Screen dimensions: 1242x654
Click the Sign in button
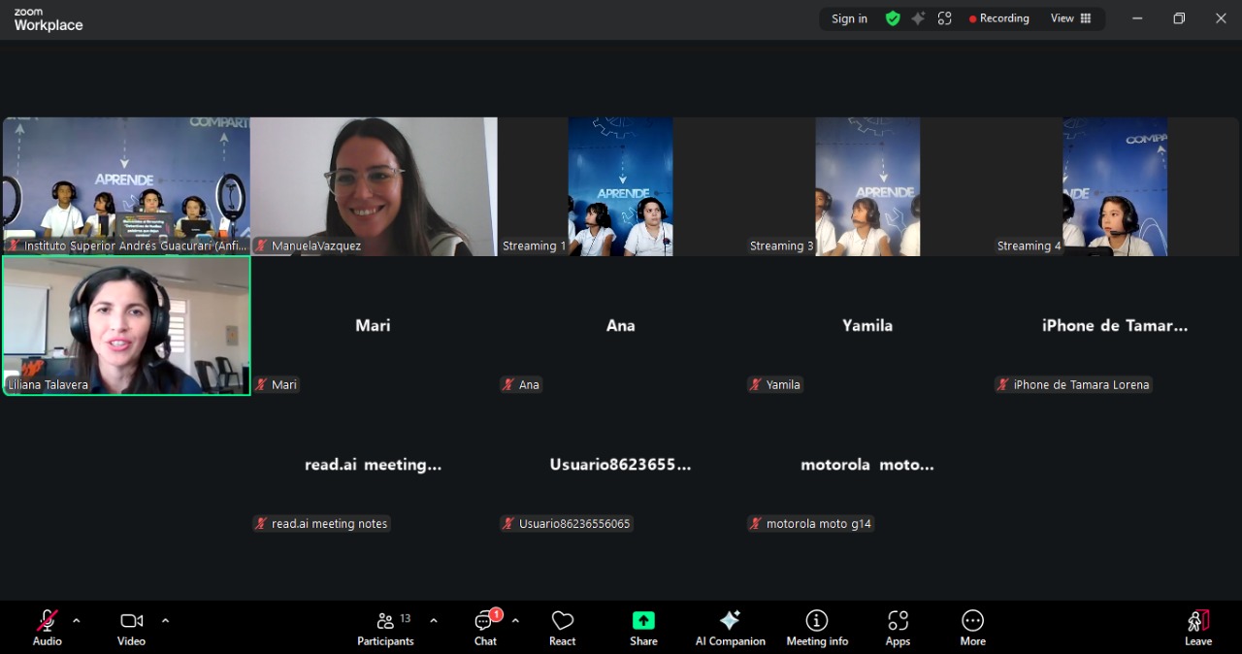tap(849, 18)
